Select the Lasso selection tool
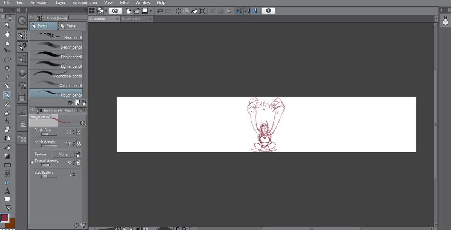This screenshot has width=451, height=230. [x=7, y=60]
